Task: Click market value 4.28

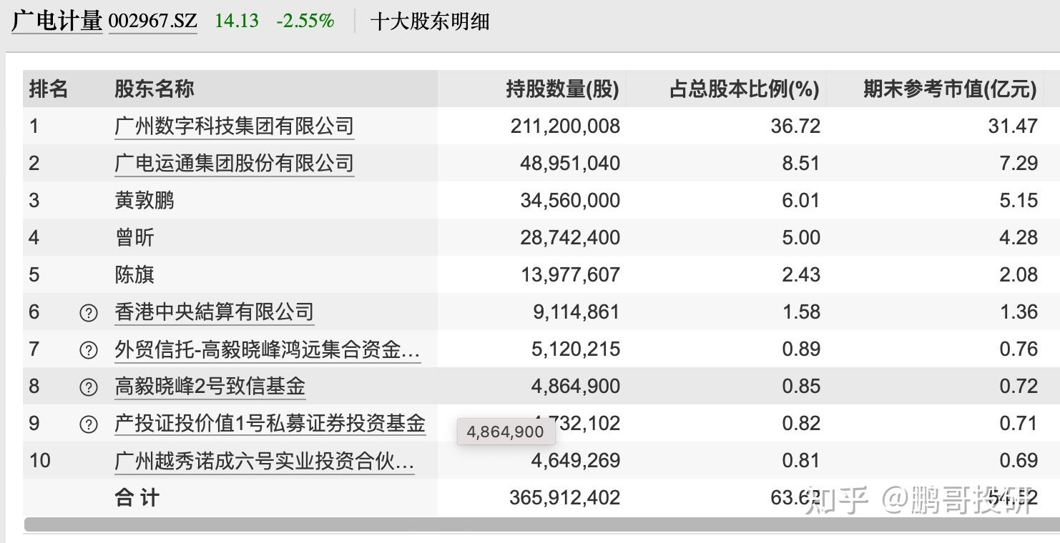Action: tap(1019, 238)
